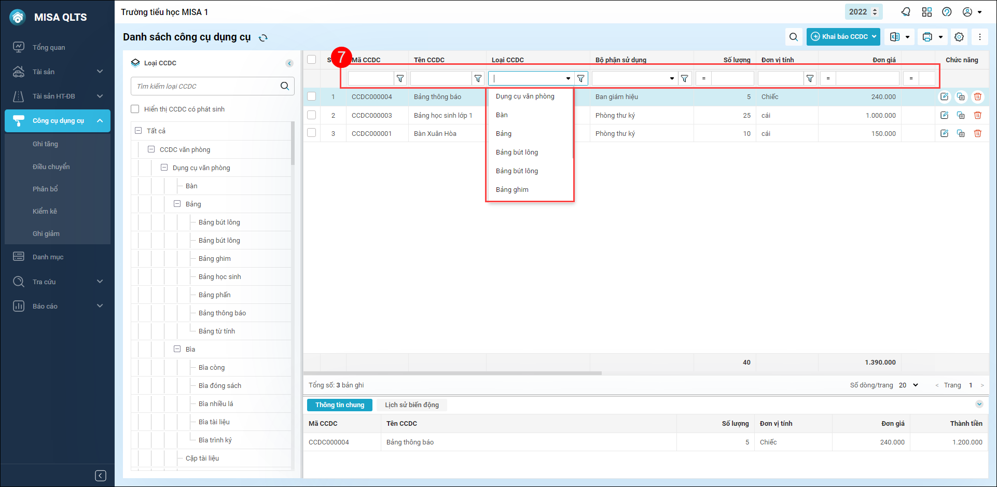
Task: Expand the Tài sản sidebar menu
Action: tap(58, 72)
